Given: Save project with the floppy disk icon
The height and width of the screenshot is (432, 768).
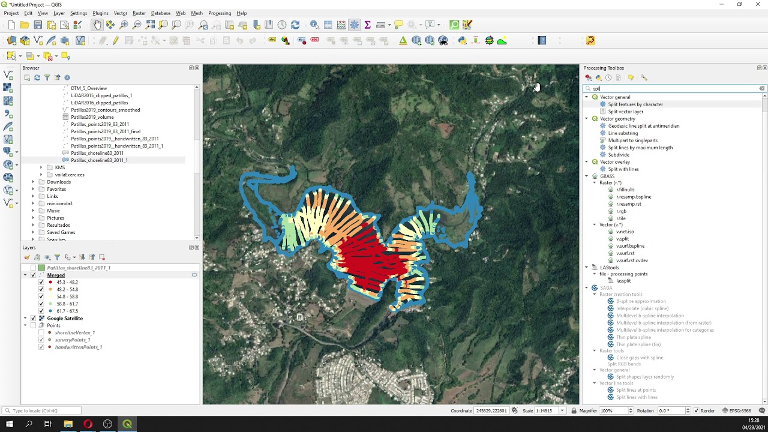Looking at the screenshot, I should [38, 25].
